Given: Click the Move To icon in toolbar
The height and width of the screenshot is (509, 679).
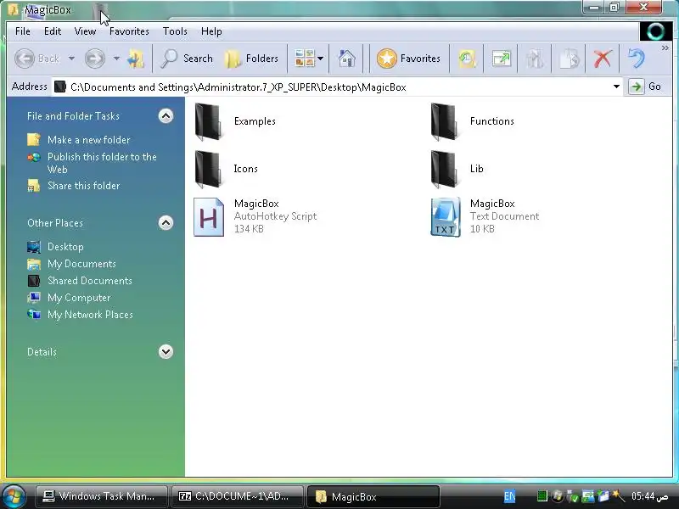Looking at the screenshot, I should click(535, 58).
